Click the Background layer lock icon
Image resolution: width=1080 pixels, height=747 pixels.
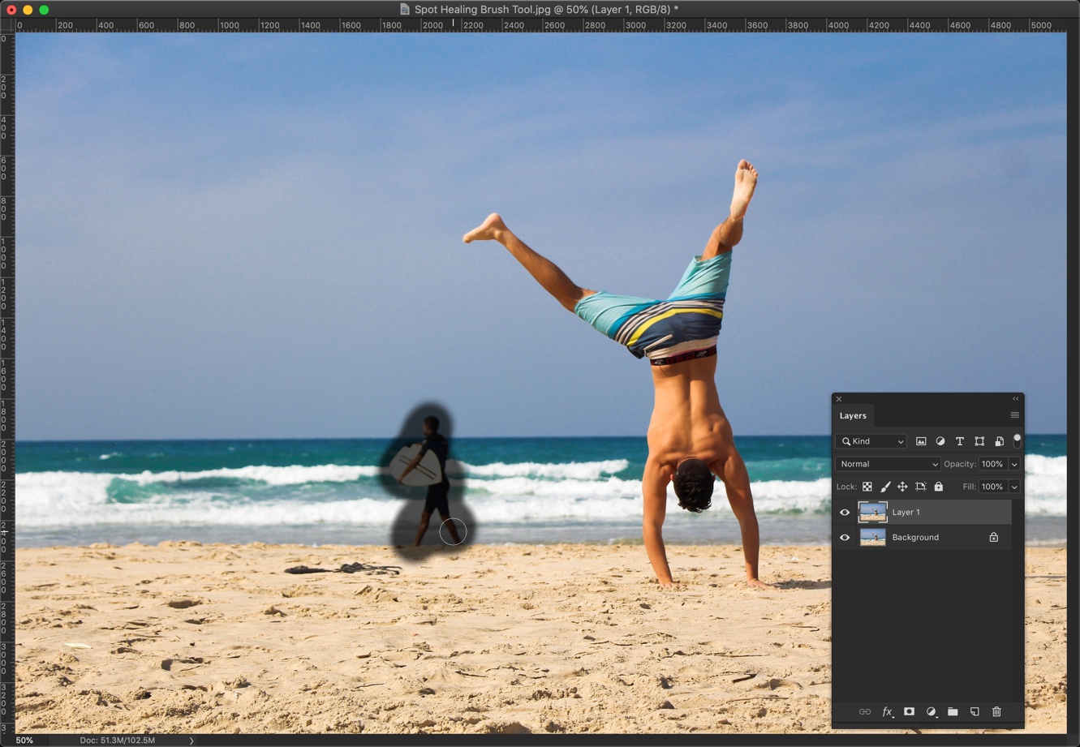pyautogui.click(x=993, y=537)
